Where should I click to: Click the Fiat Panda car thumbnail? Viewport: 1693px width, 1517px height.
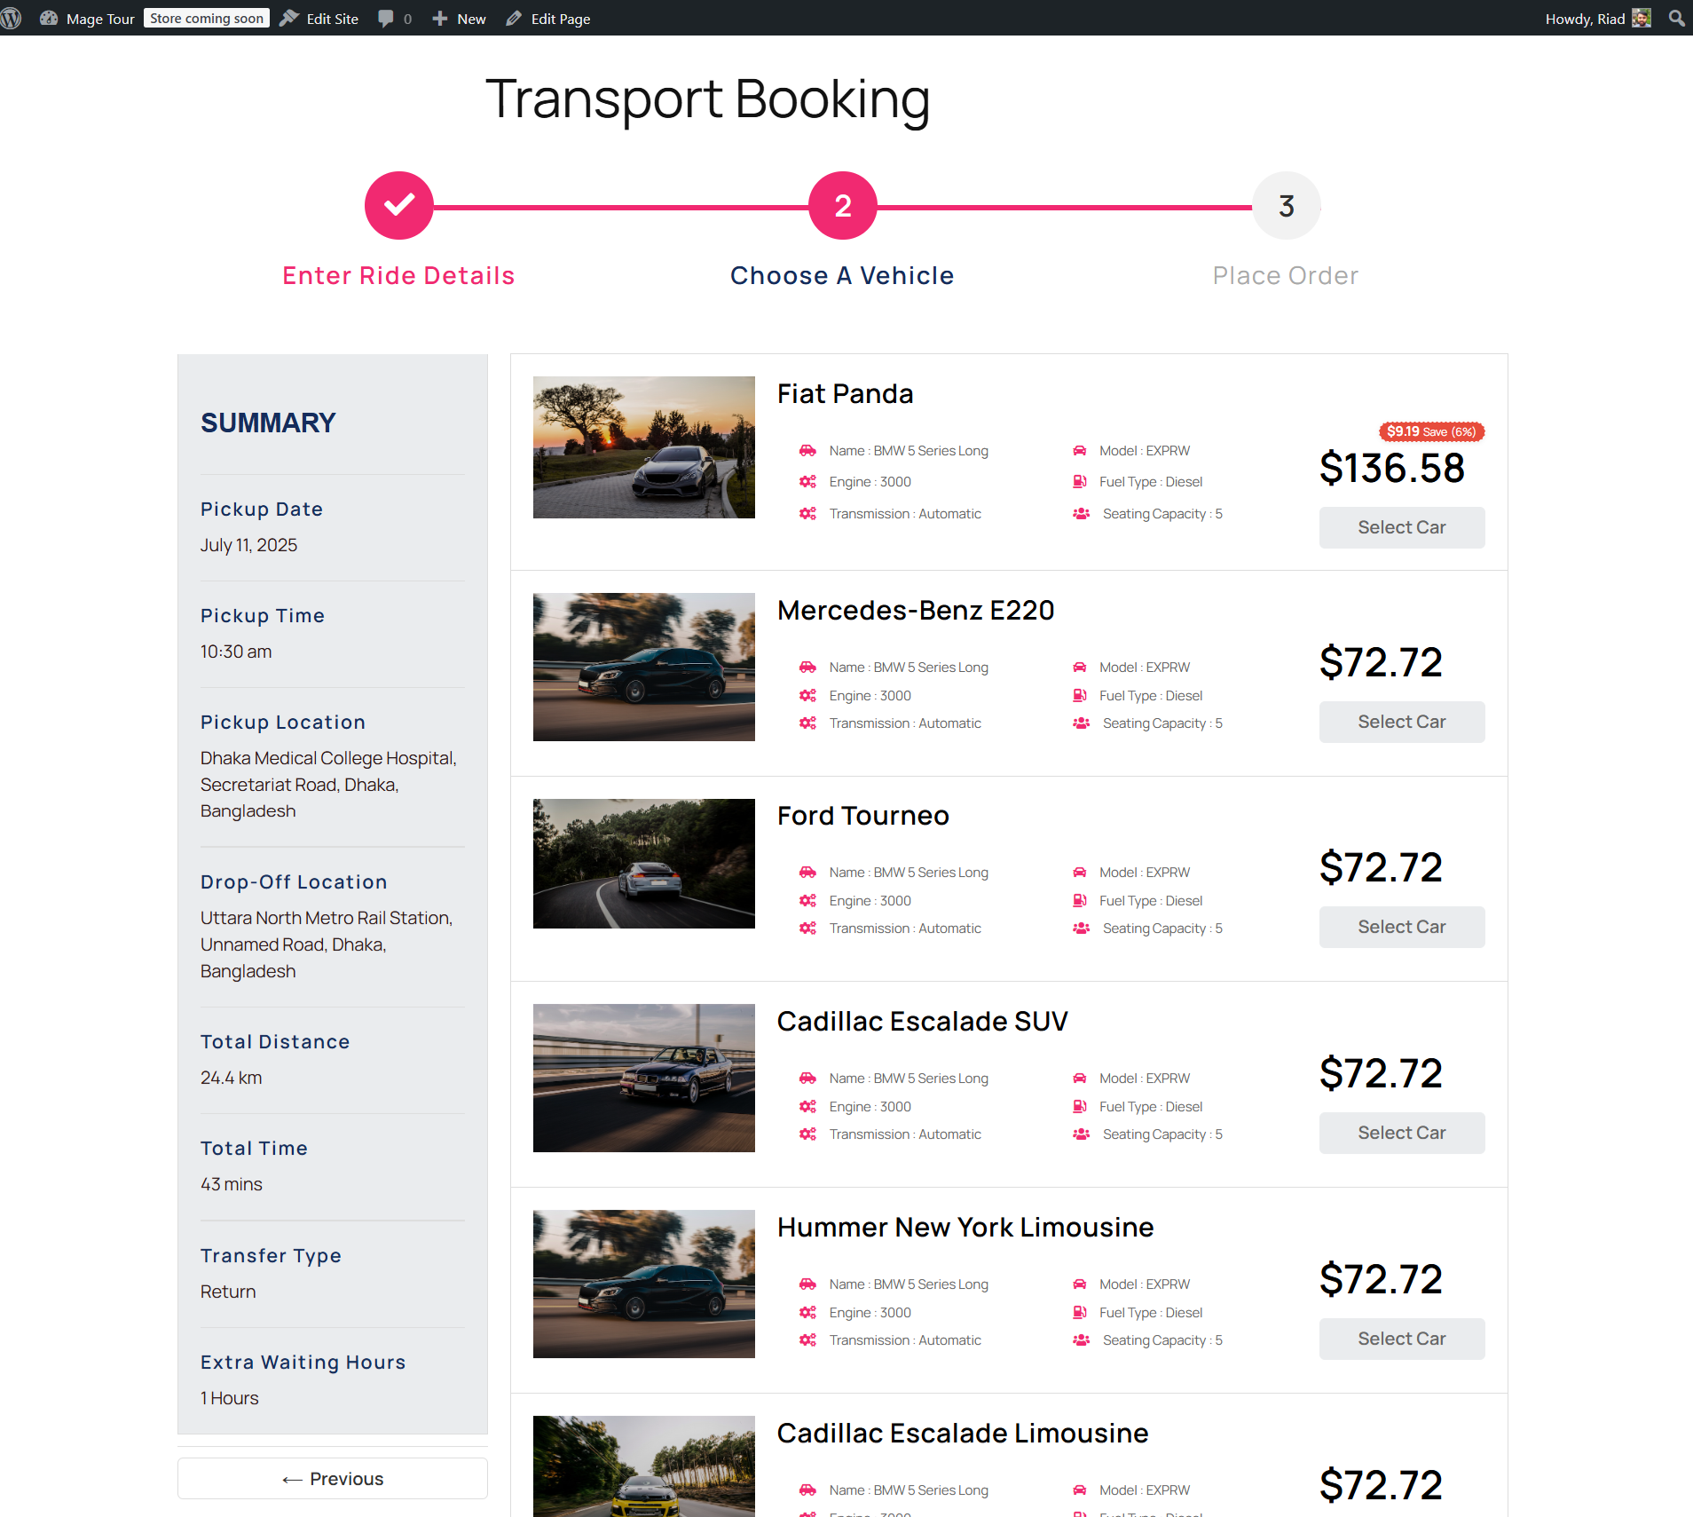644,447
